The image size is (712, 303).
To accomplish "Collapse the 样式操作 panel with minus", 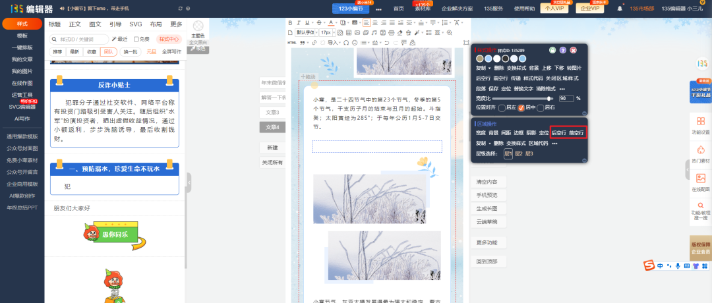I will pyautogui.click(x=584, y=113).
